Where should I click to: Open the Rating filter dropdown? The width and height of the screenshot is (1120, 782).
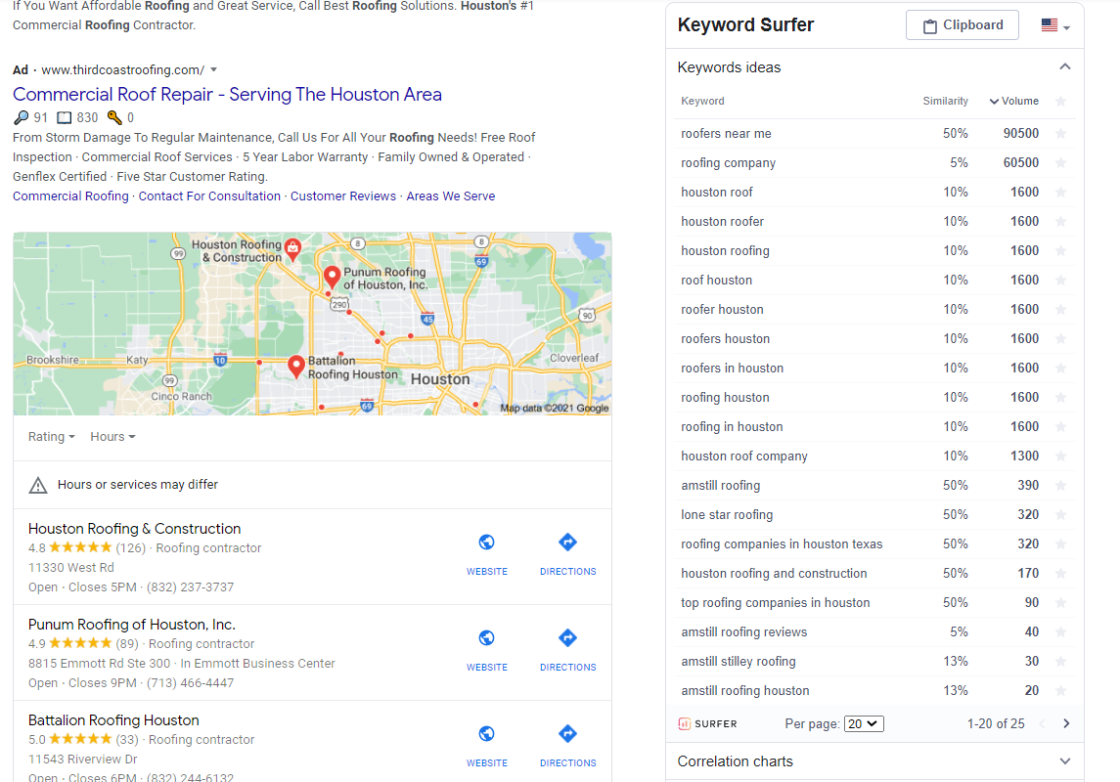pyautogui.click(x=52, y=437)
